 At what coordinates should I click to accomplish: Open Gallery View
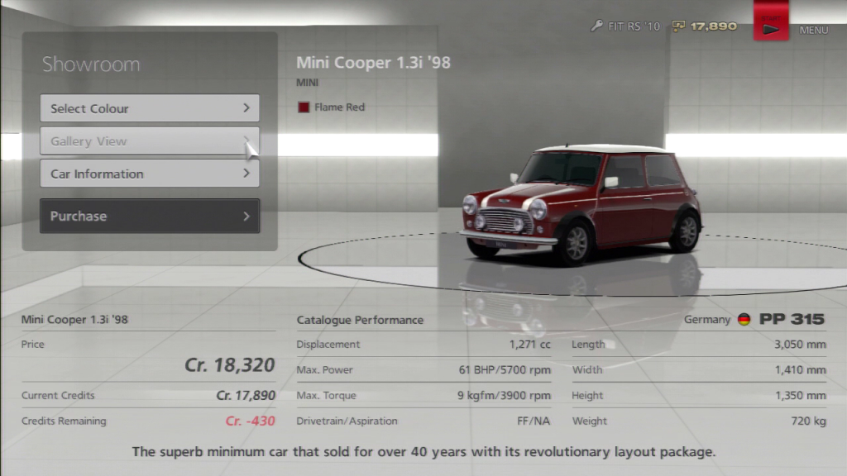click(x=150, y=140)
